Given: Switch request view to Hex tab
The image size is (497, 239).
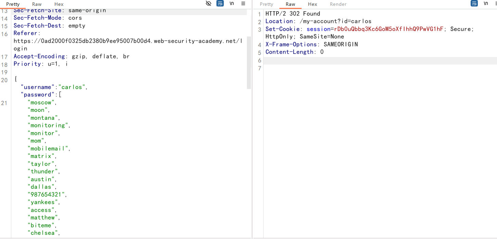Looking at the screenshot, I should point(59,4).
